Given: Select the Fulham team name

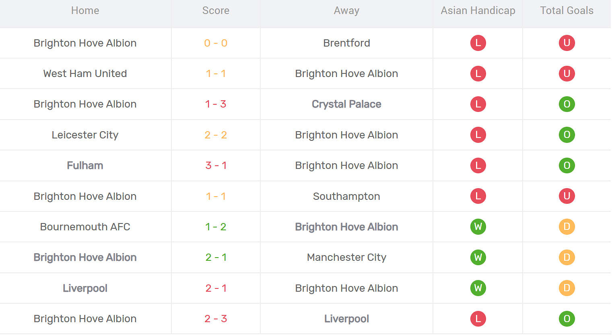Looking at the screenshot, I should 85,165.
